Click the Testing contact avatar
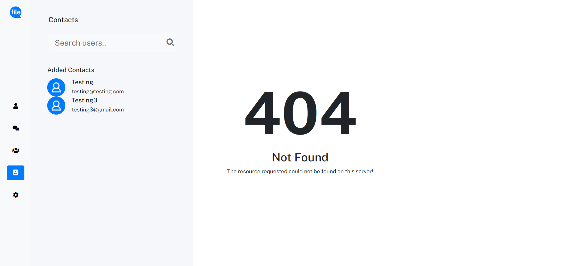The height and width of the screenshot is (266, 588). [x=56, y=87]
